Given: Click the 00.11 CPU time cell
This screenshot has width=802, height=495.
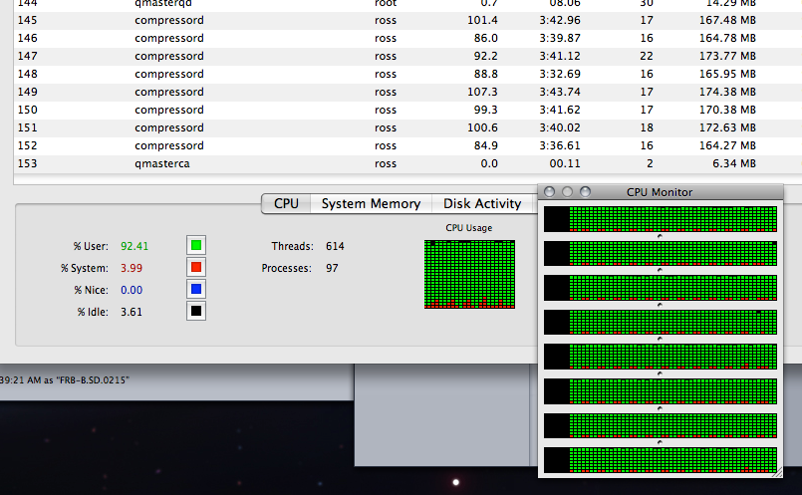Looking at the screenshot, I should tap(565, 163).
